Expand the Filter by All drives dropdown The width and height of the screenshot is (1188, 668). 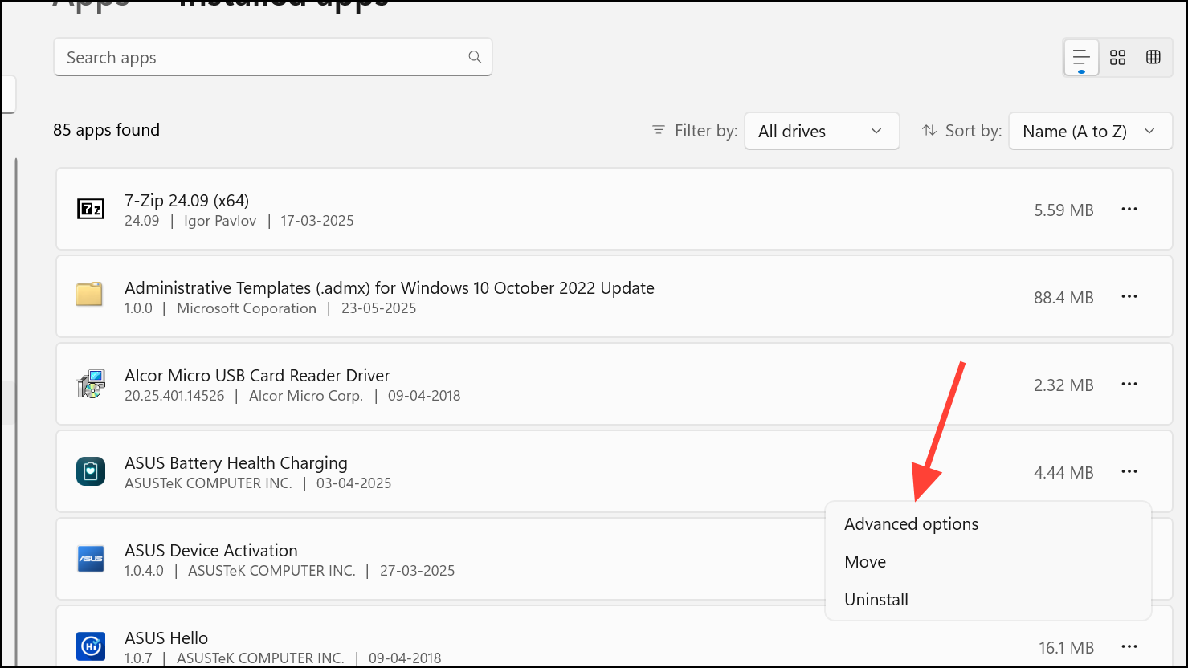click(x=821, y=131)
